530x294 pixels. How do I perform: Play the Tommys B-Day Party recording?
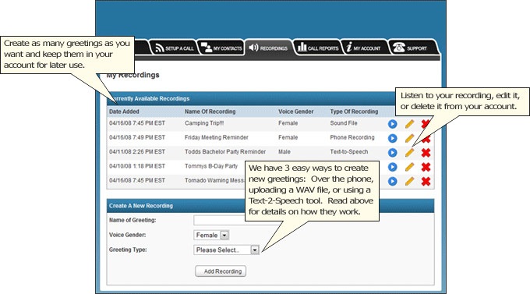point(392,167)
